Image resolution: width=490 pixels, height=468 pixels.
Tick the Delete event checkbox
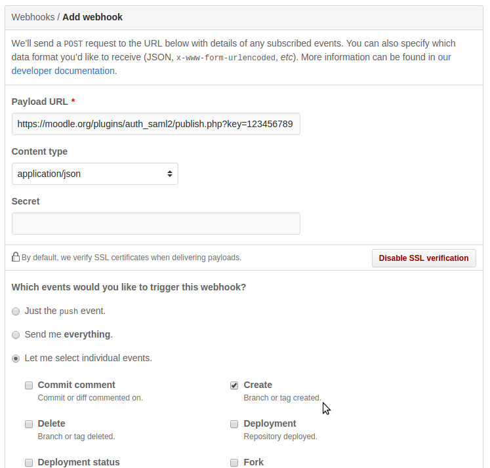pyautogui.click(x=29, y=424)
